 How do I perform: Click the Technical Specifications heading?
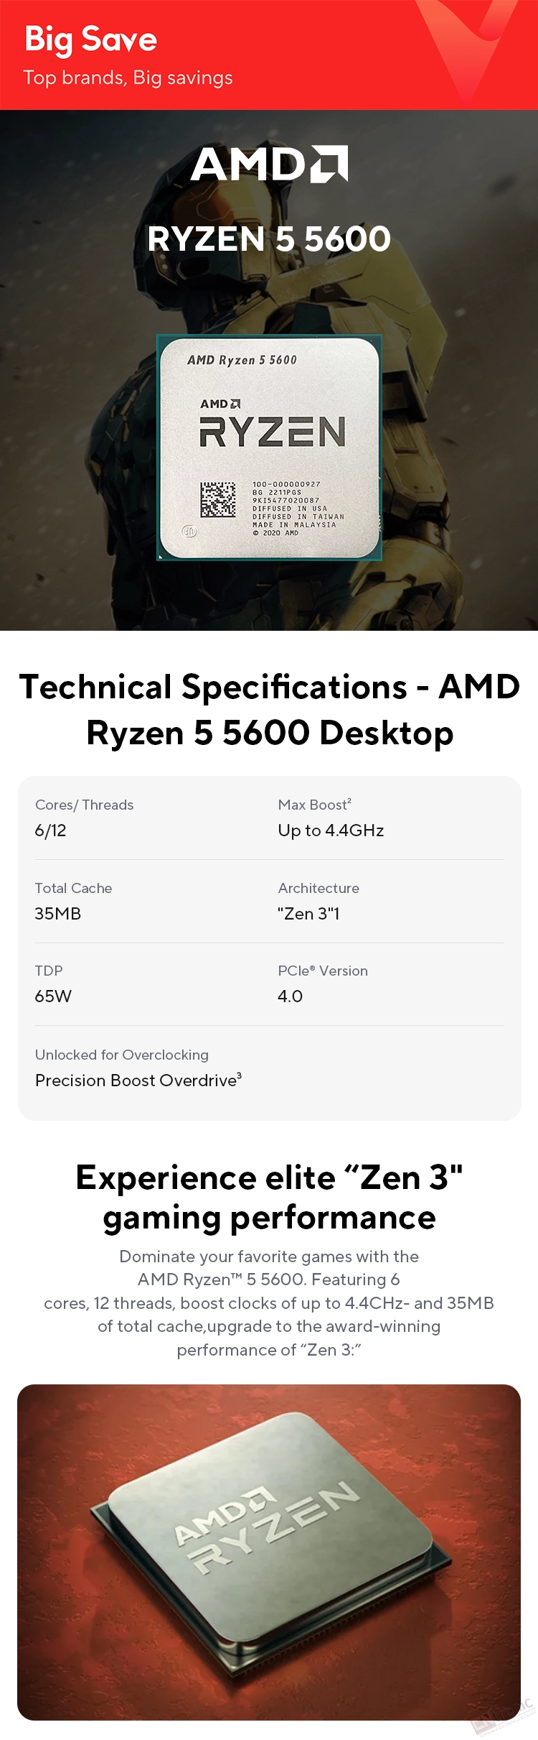[x=269, y=709]
